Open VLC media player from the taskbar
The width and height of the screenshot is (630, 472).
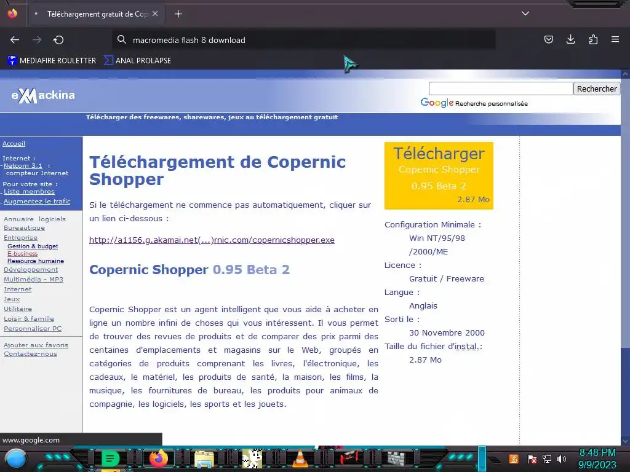300,458
